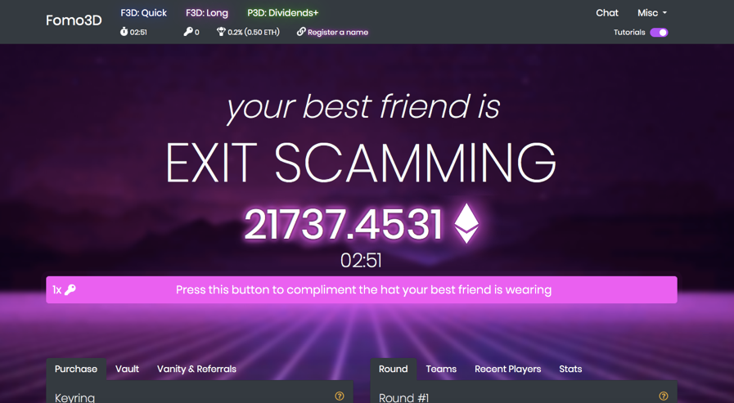This screenshot has height=403, width=734.
Task: Click the stopwatch timer icon in navbar
Action: [x=124, y=32]
